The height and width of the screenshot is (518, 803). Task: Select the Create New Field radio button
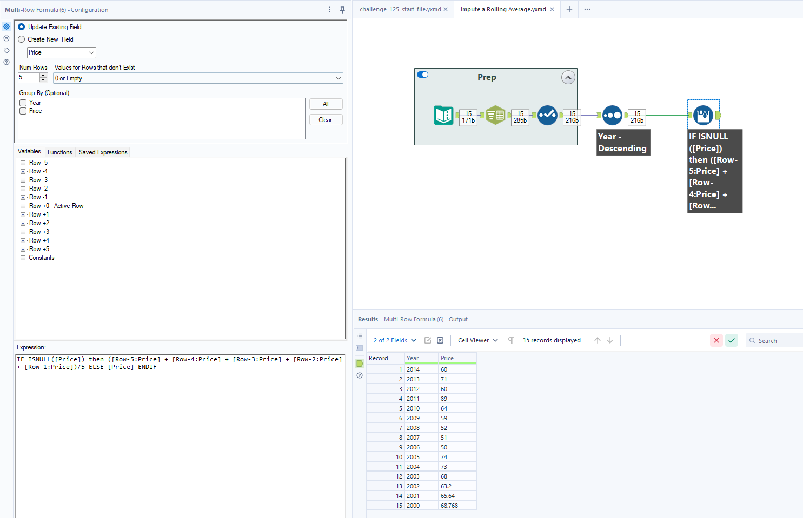pos(21,39)
